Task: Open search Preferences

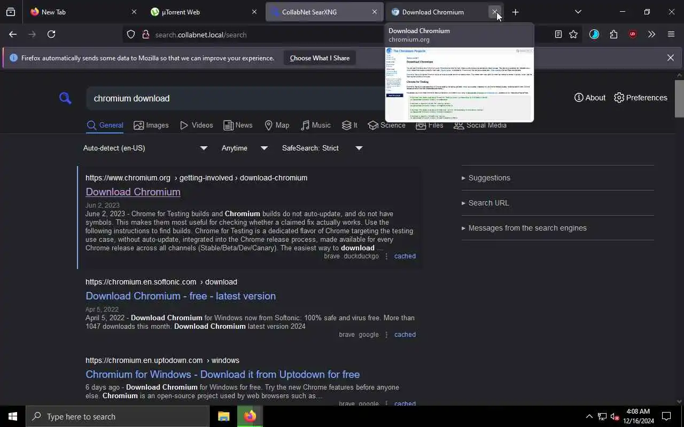Action: point(641,98)
